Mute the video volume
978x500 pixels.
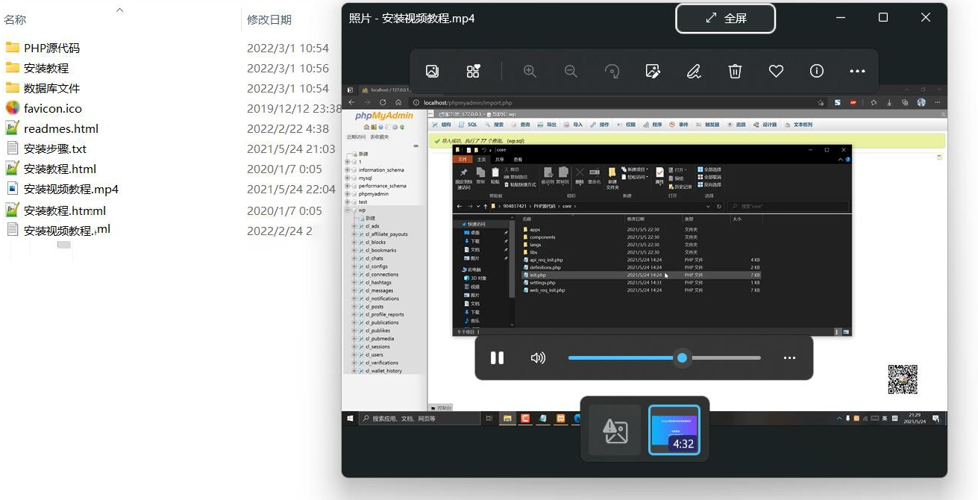pyautogui.click(x=538, y=358)
